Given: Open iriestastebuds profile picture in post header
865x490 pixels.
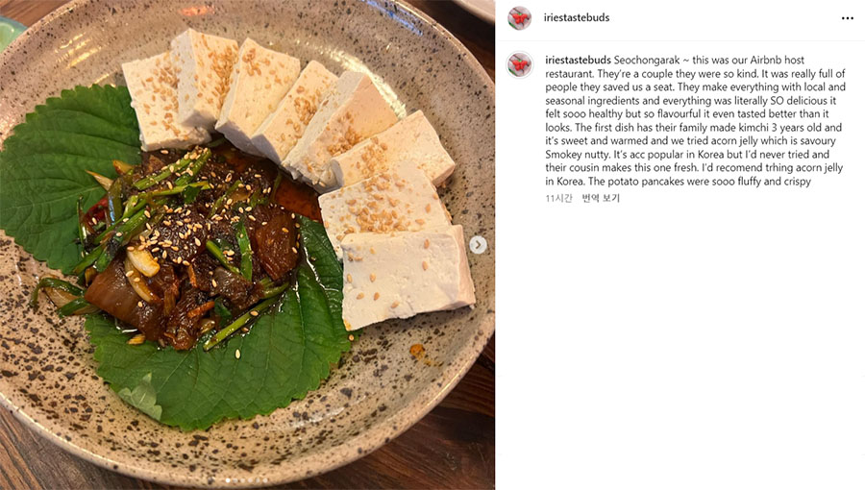Looking at the screenshot, I should (x=519, y=18).
